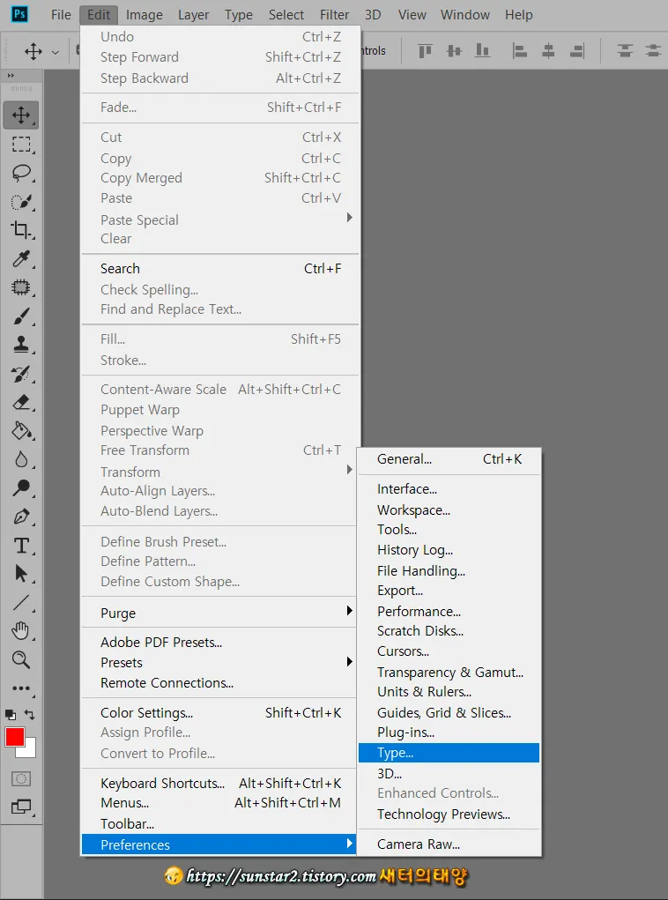
Task: Select the Pen tool
Action: (21, 517)
